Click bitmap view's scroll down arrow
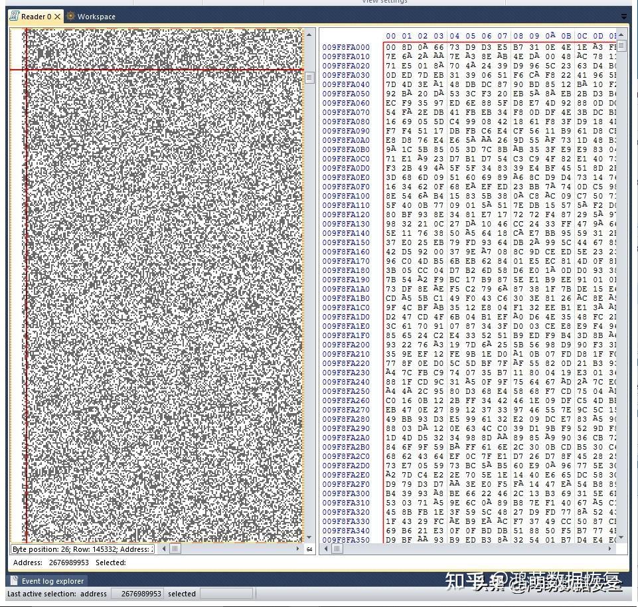This screenshot has width=638, height=607. [309, 537]
